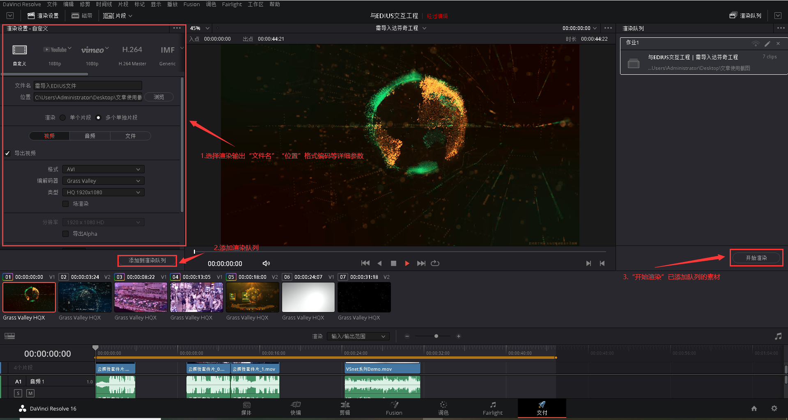
Task: Open the Fairlight page icon
Action: click(x=492, y=408)
